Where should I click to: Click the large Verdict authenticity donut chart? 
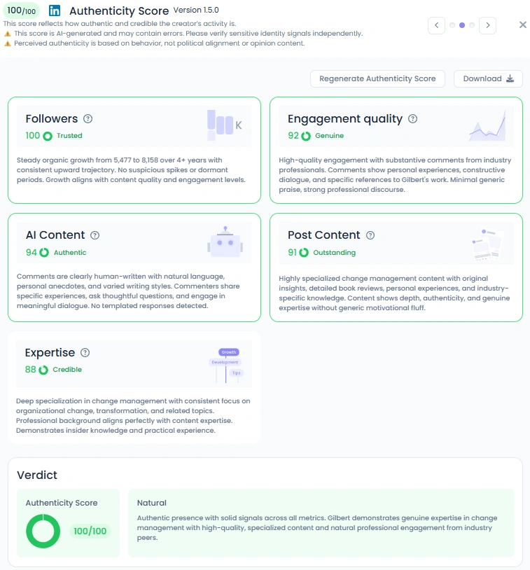(x=43, y=531)
